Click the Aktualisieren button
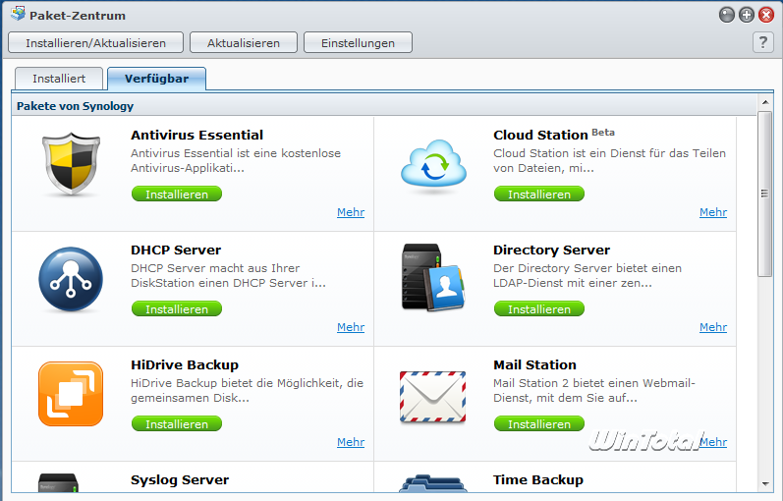The image size is (783, 501). click(x=244, y=42)
